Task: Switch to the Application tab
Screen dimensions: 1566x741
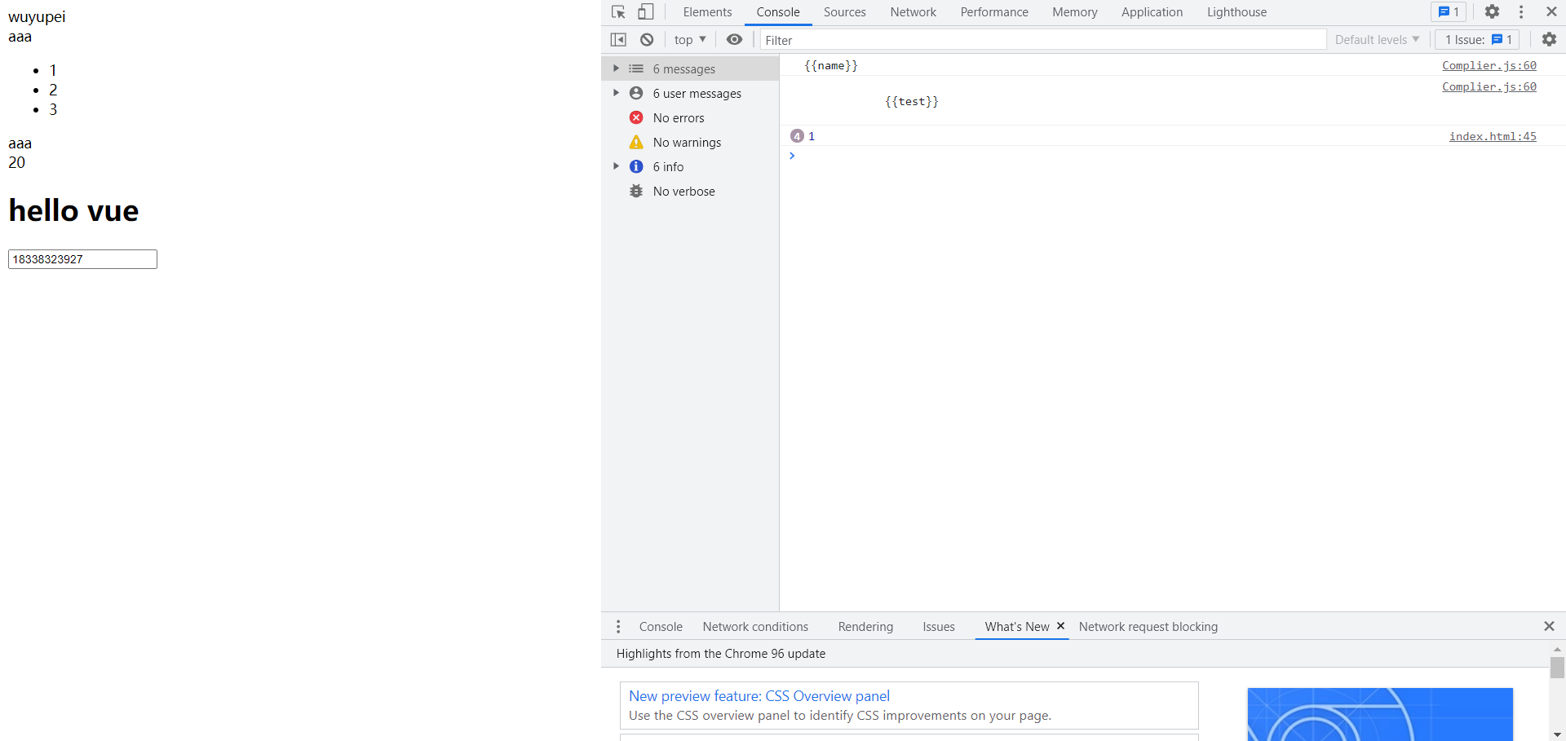Action: [x=1152, y=12]
